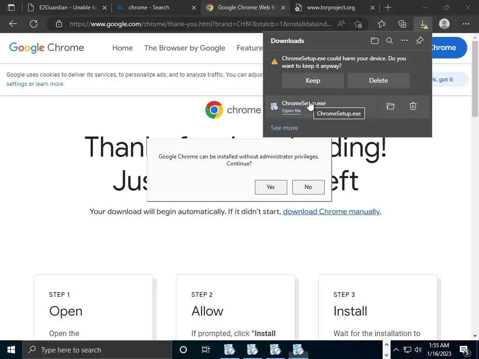479x359 pixels.
Task: Click the Google Chrome logo
Action: (46, 48)
